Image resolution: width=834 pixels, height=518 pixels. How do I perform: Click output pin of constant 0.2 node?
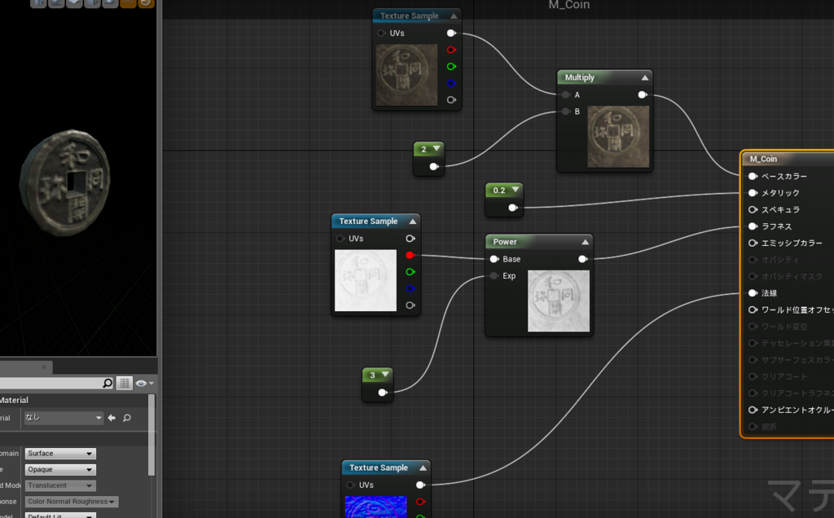pos(513,208)
